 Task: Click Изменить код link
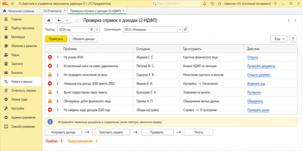(x=256, y=83)
